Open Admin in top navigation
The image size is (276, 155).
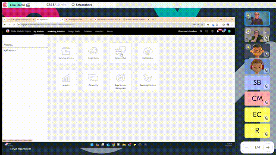[110, 31]
